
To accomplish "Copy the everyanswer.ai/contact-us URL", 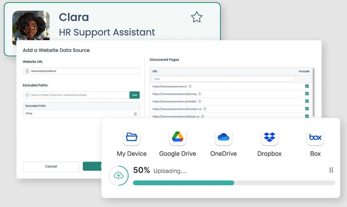I will point(205,109).
